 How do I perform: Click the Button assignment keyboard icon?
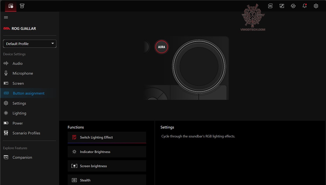click(6, 93)
